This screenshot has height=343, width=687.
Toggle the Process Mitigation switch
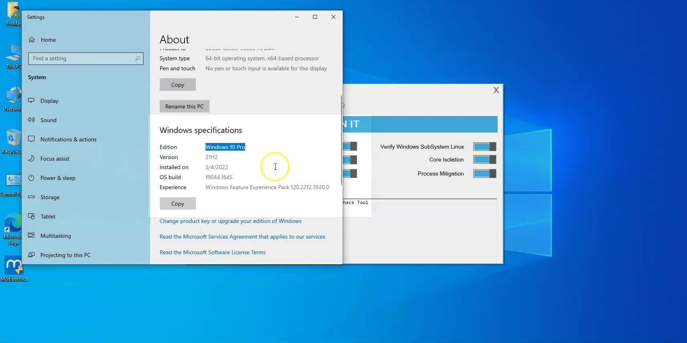484,174
